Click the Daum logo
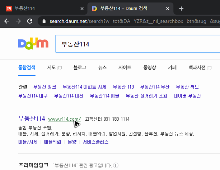The image size is (220, 170). 33,44
